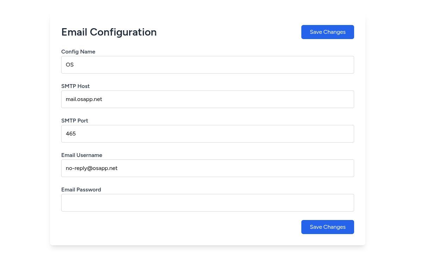Click the "mail.osapp.net" host value text
Viewport: 421px width, 258px height.
[x=84, y=99]
